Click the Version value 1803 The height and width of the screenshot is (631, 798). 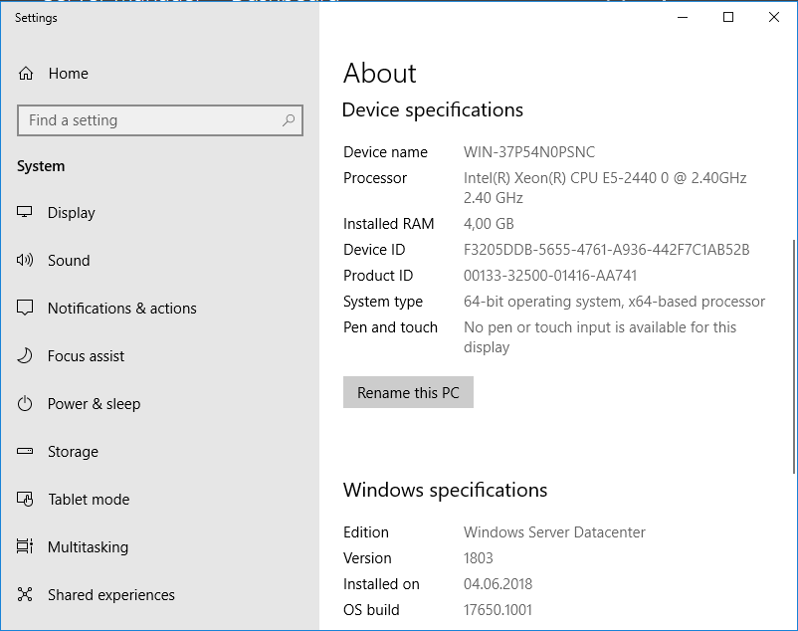tap(479, 558)
